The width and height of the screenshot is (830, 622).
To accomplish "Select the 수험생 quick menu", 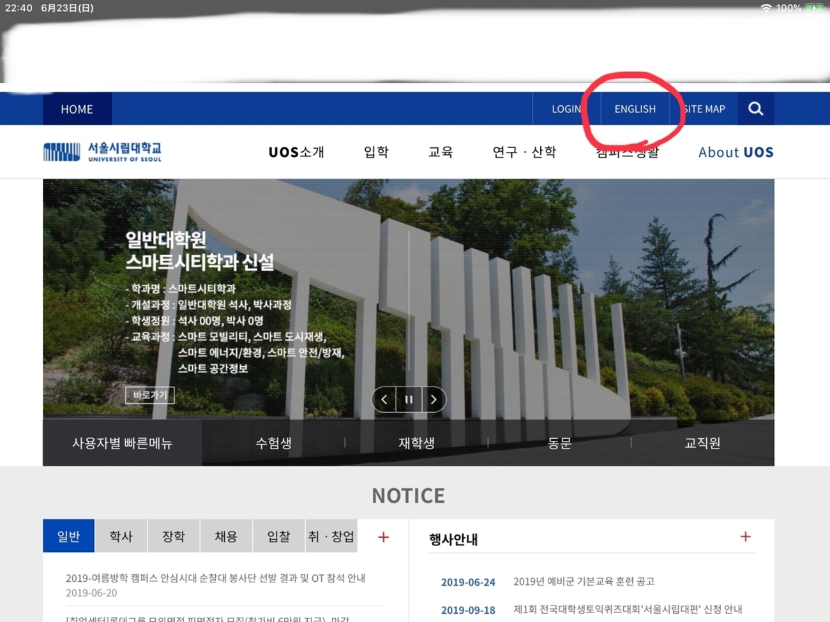I will pyautogui.click(x=274, y=443).
